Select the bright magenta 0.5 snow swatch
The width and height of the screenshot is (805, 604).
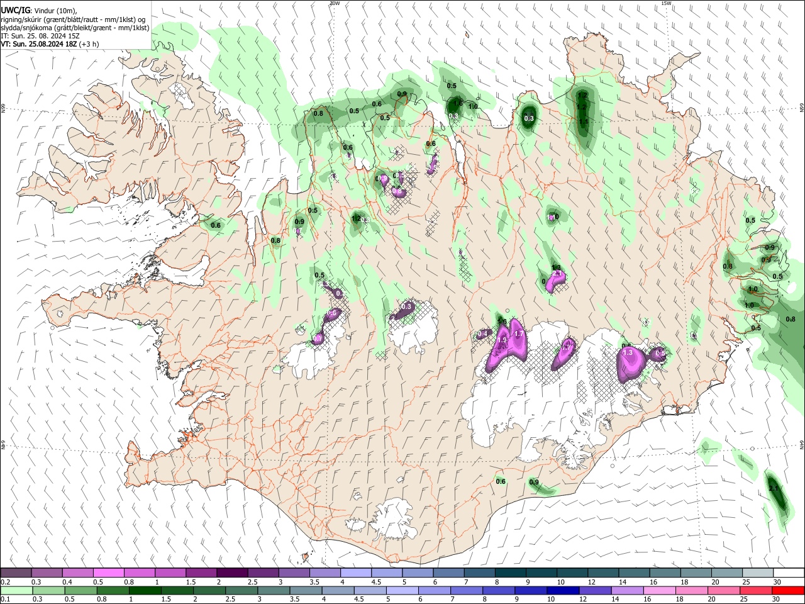click(108, 573)
